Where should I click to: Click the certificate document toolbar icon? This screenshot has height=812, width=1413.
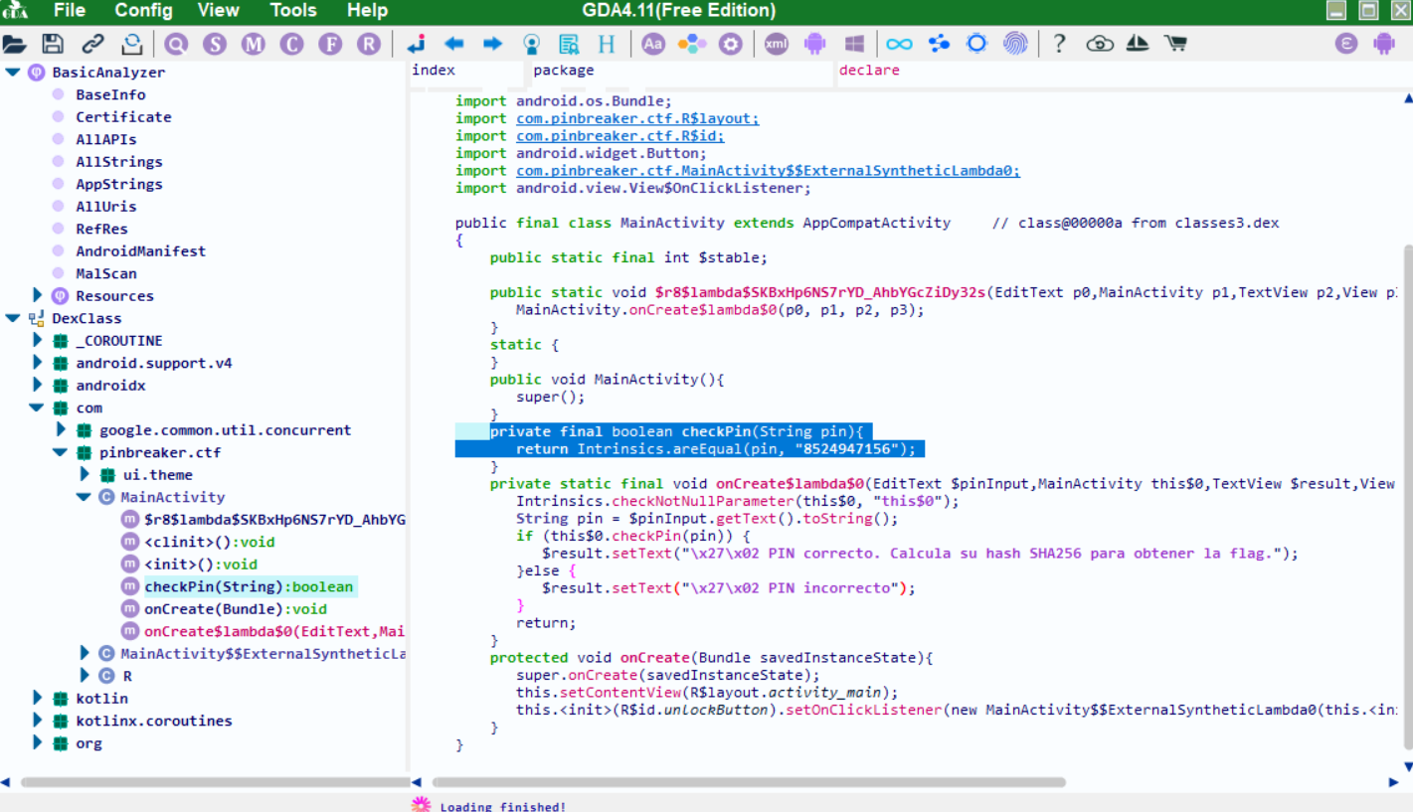click(569, 44)
